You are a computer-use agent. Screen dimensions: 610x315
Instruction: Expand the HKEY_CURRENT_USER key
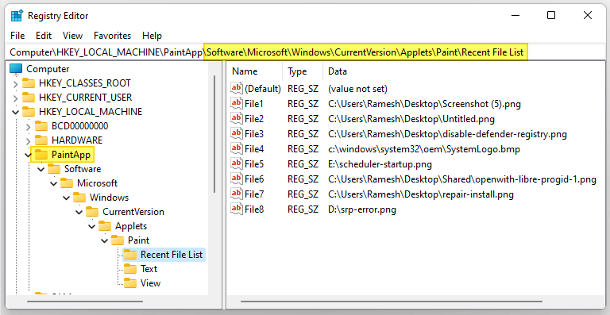[15, 98]
